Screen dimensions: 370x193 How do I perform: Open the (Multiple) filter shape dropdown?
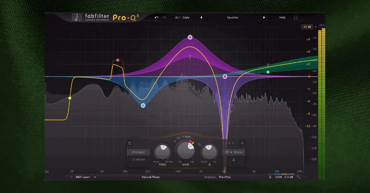pos(138,152)
